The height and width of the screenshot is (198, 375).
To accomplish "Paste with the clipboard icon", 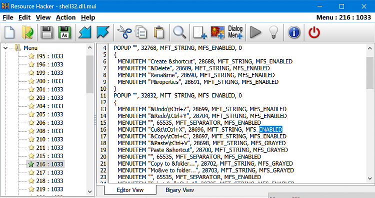I will click(x=159, y=32).
